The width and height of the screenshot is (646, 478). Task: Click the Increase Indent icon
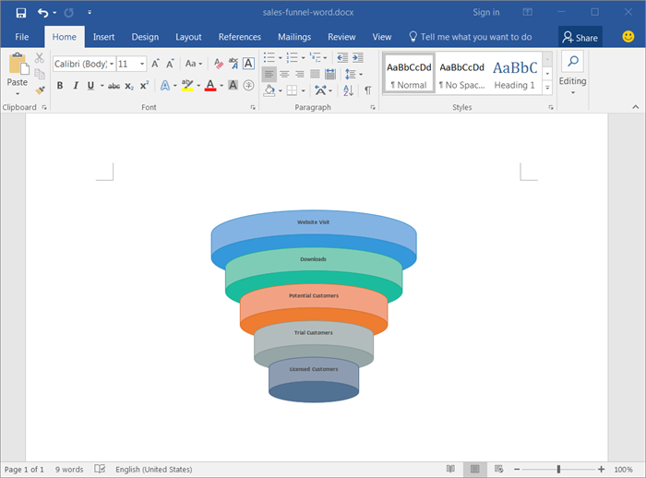pos(356,57)
